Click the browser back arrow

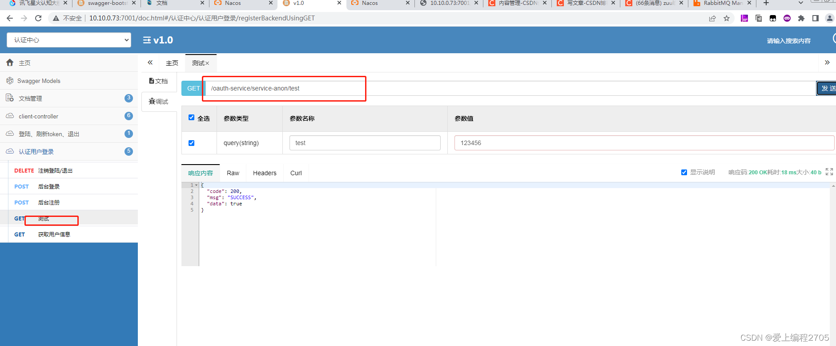click(x=10, y=18)
